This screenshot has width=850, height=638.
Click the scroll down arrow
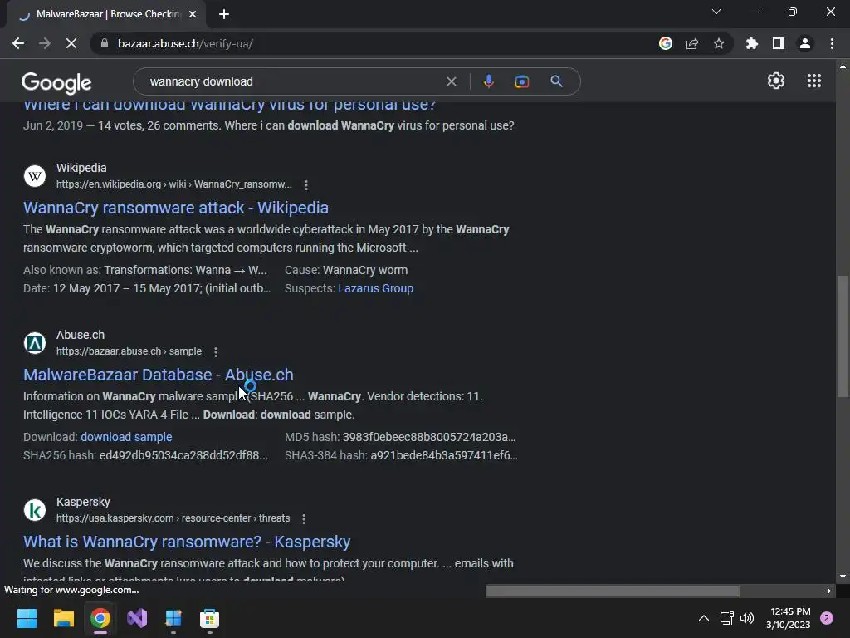click(843, 577)
